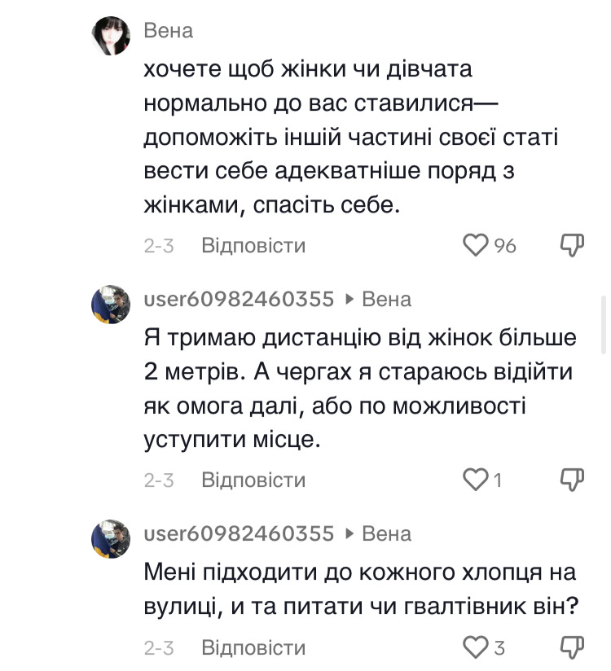Dislike the comment about keeping 2 metres distance
This screenshot has height=671, width=611.
(573, 480)
